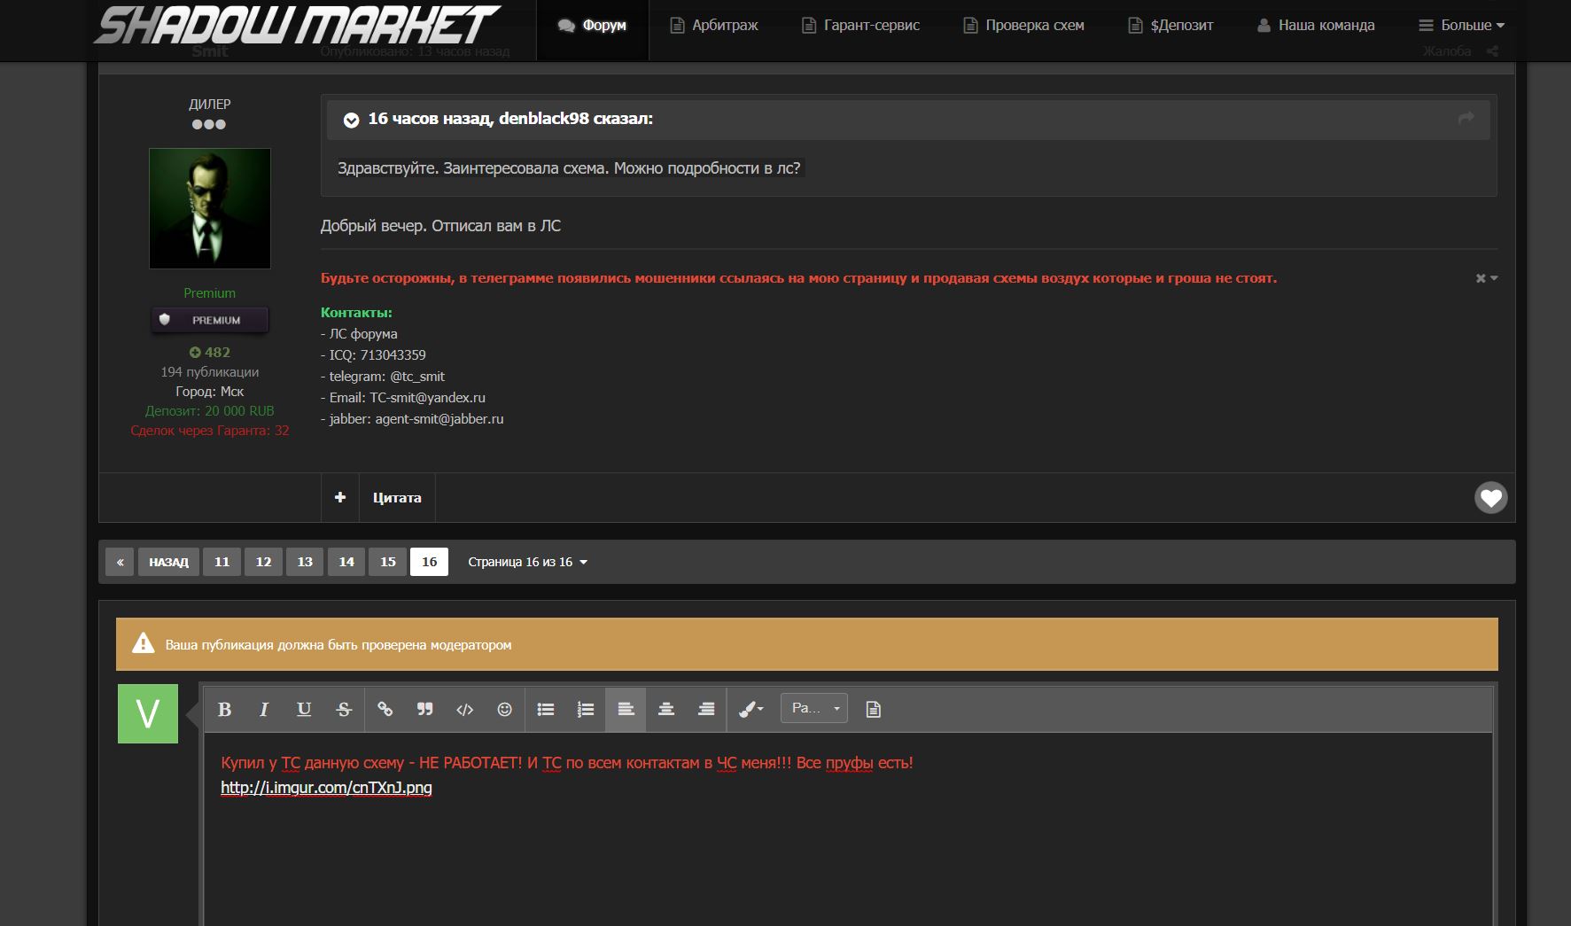Open the Проверка схем menu item
Screen dimensions: 1571x926
1023,26
